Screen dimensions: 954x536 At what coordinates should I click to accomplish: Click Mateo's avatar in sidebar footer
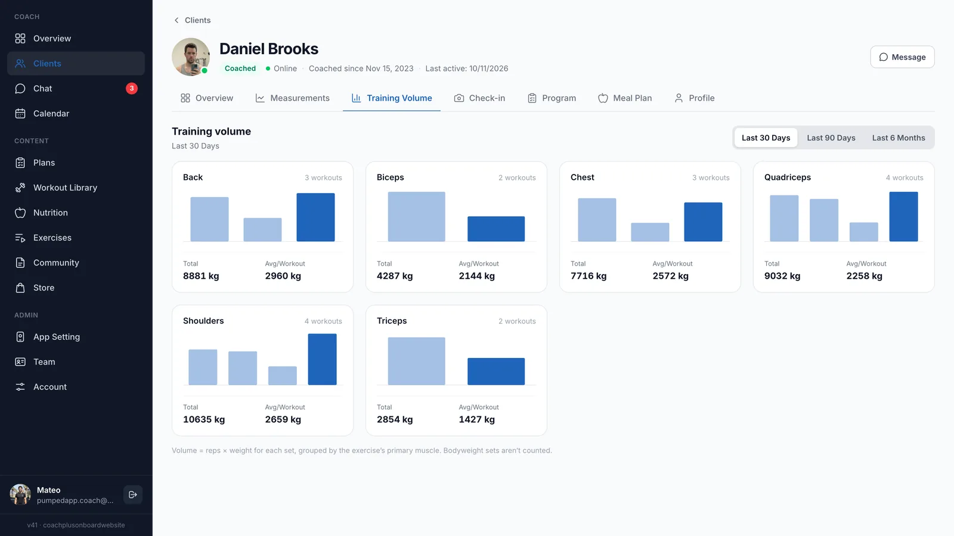tap(20, 495)
